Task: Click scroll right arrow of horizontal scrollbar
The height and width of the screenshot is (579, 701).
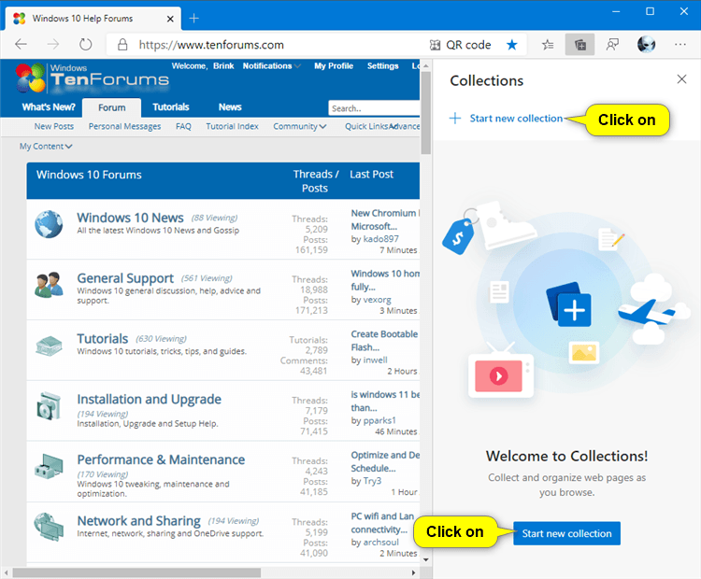Action: [413, 572]
